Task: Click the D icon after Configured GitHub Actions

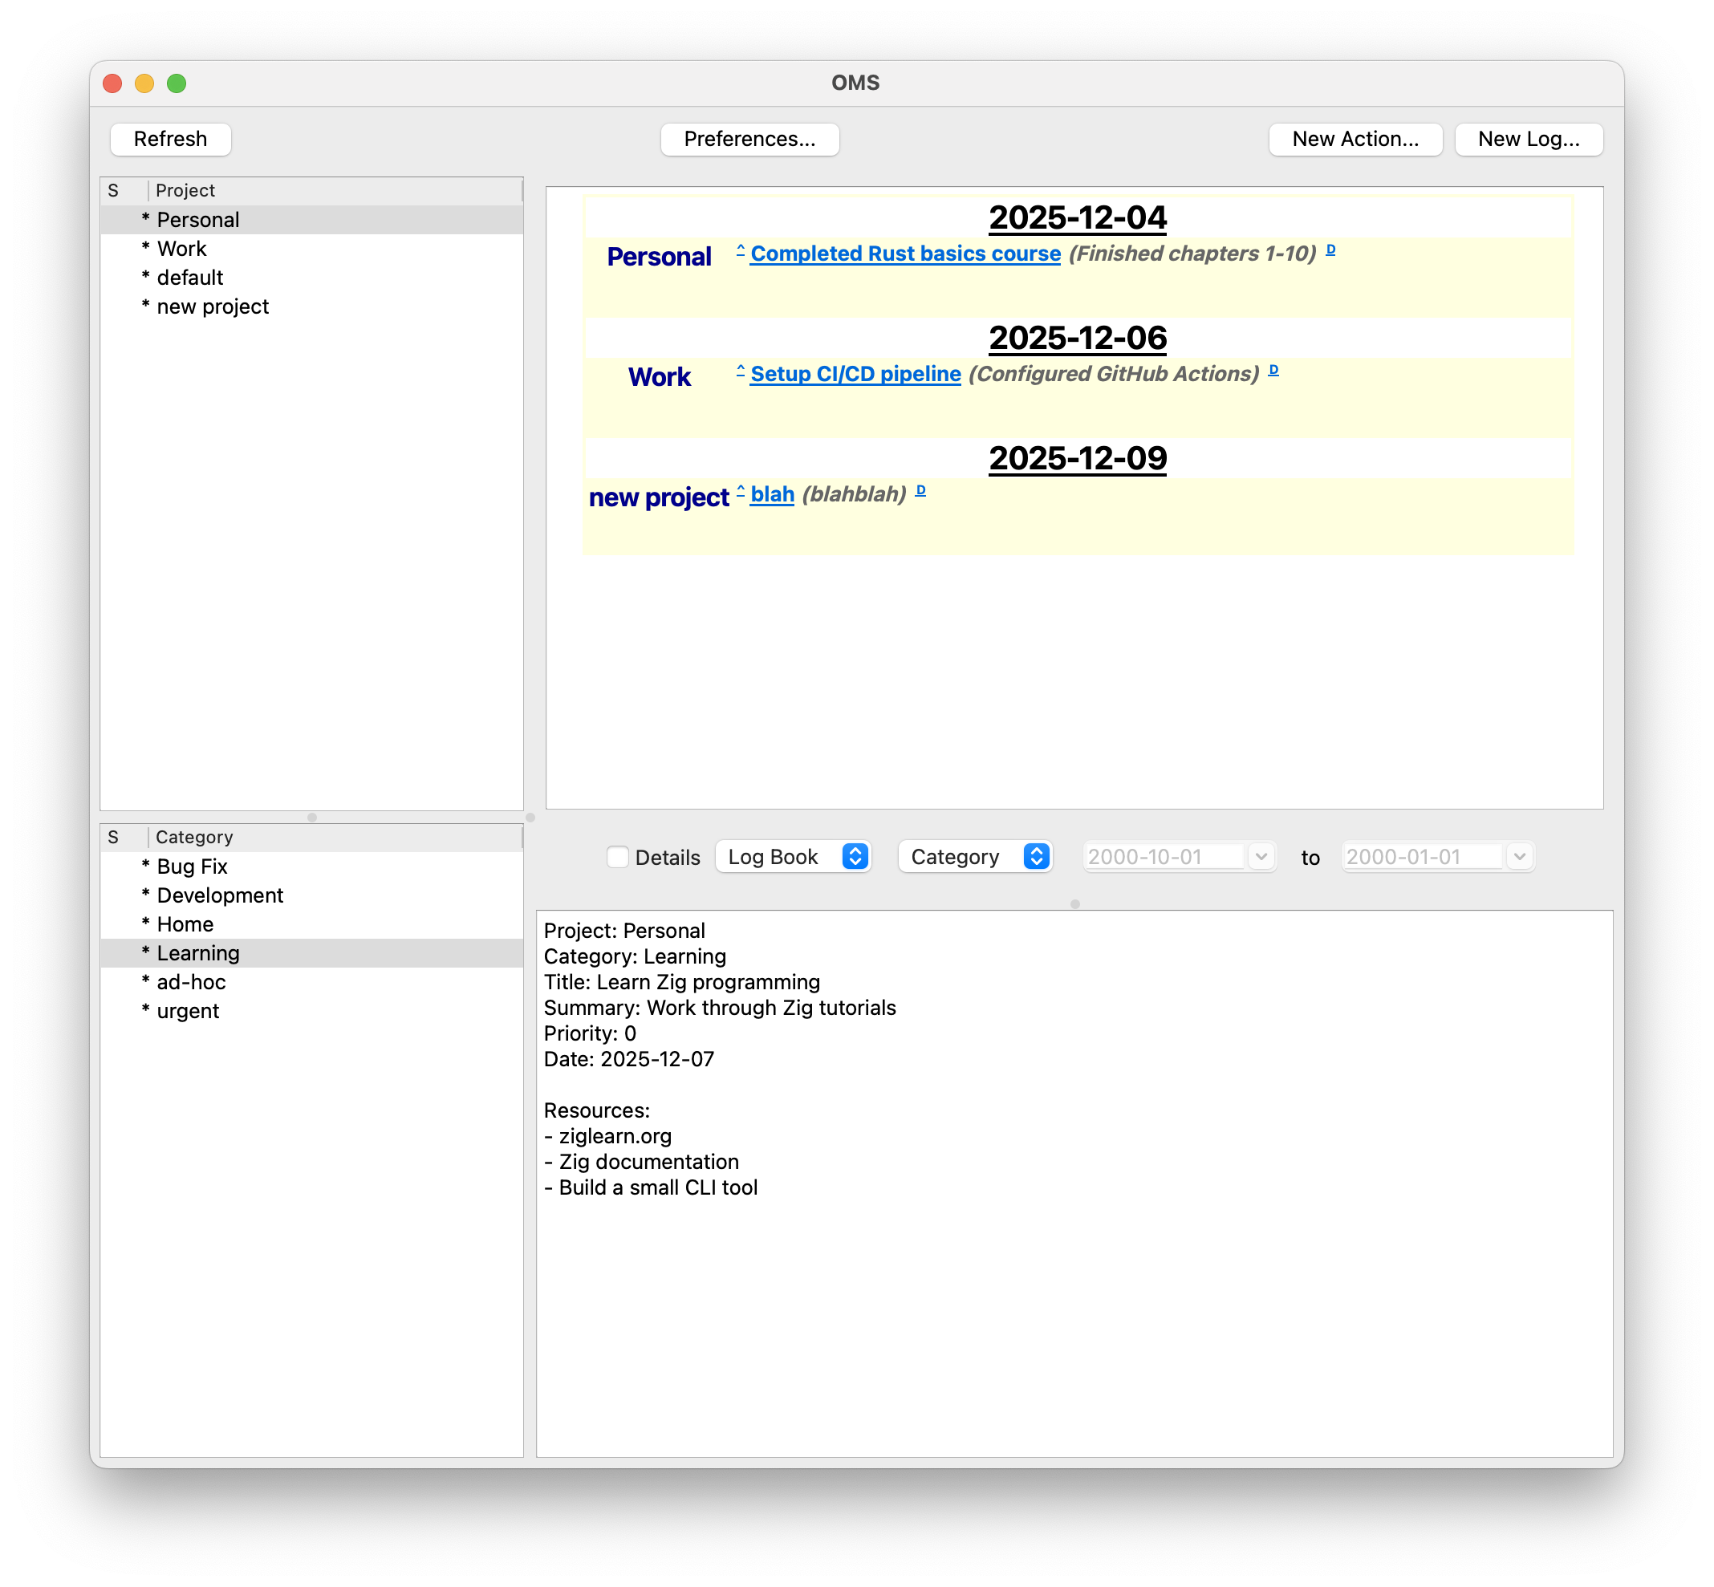Action: [1273, 370]
